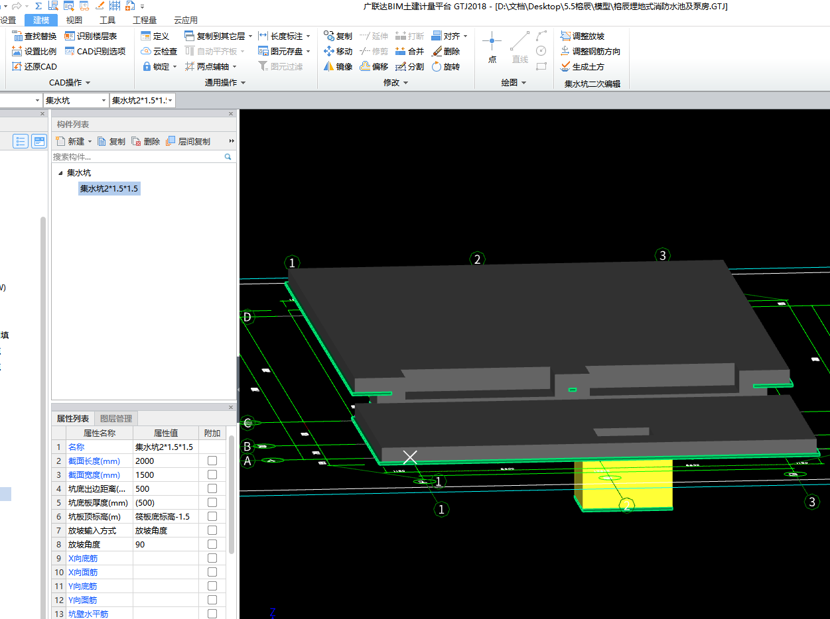Click the 移动 (Move) tool
The image size is (830, 619).
pyautogui.click(x=338, y=51)
